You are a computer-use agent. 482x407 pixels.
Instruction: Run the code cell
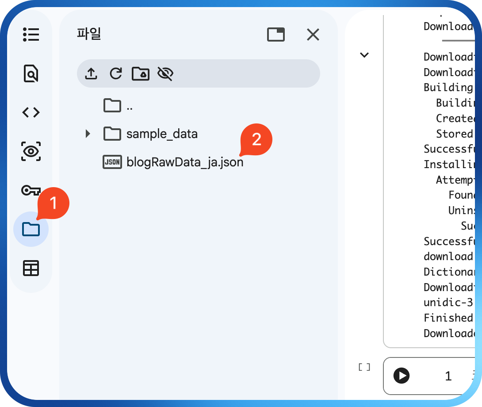402,376
